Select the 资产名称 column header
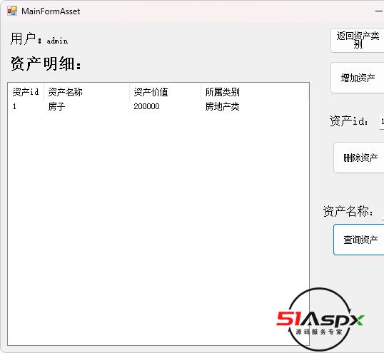The image size is (384, 353). (86, 92)
